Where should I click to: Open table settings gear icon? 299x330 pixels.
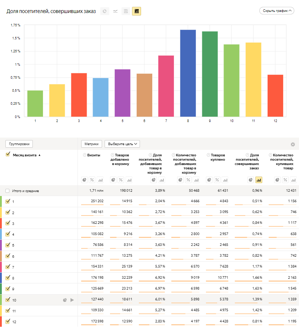point(293,144)
